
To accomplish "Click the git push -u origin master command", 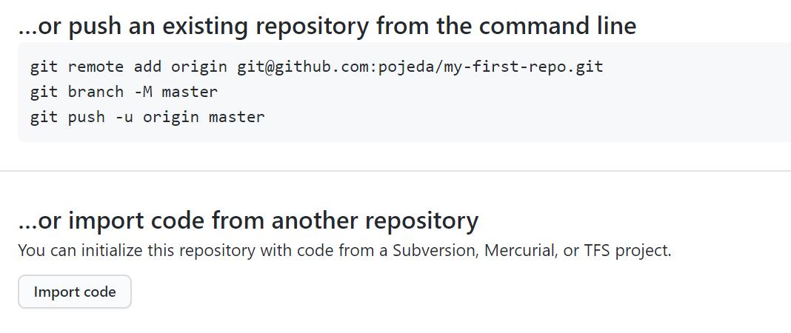I will 147,117.
